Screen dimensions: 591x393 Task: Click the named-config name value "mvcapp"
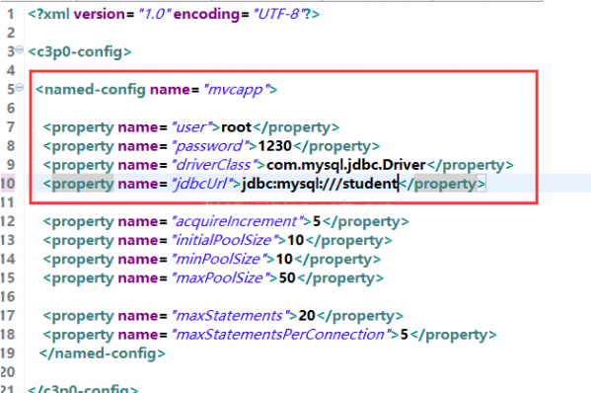coord(236,90)
